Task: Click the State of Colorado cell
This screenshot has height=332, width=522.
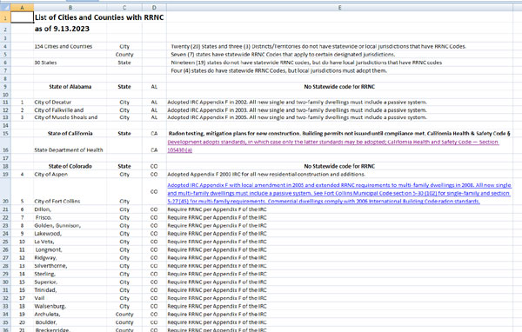Action: pos(70,166)
